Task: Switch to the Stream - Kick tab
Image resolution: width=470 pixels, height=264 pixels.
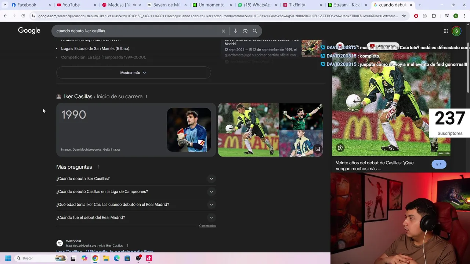Action: coord(348,5)
